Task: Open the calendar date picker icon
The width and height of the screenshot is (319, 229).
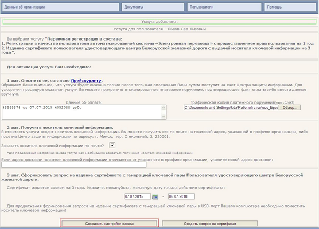Action: click(x=155, y=196)
